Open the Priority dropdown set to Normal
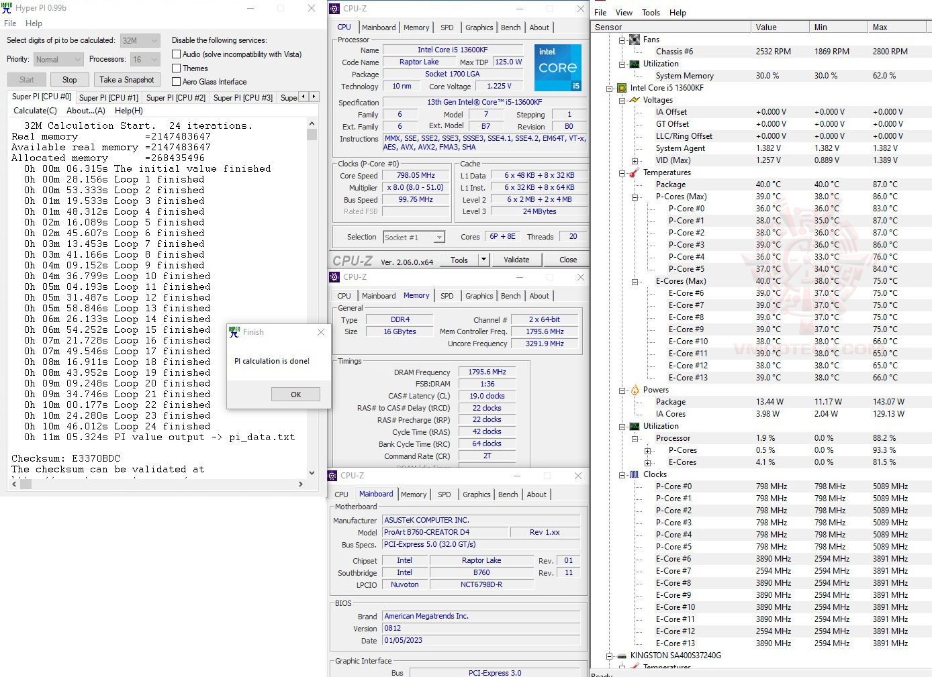This screenshot has width=932, height=677. click(x=58, y=59)
